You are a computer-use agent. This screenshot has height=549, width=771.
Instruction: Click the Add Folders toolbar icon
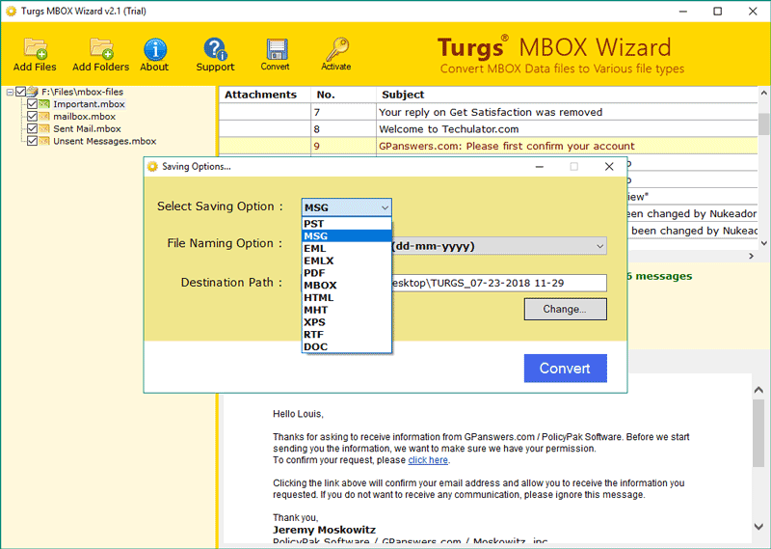pos(101,48)
